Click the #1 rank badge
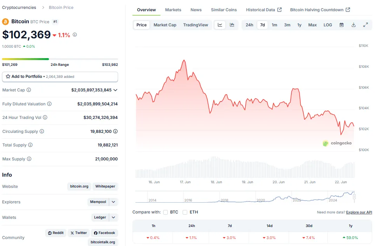 [55, 22]
